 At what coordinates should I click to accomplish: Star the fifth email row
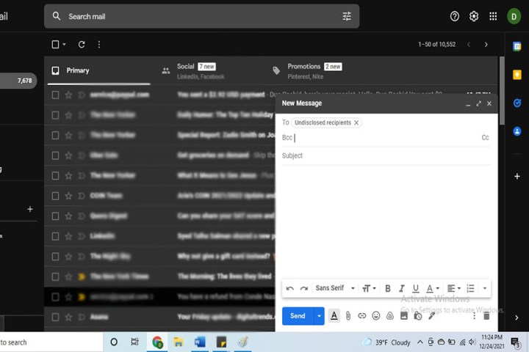(68, 176)
